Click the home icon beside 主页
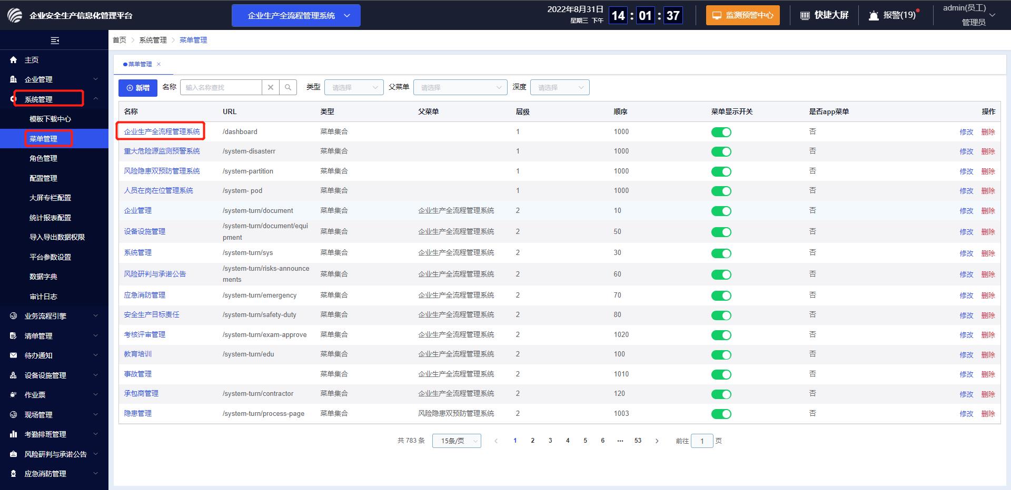1011x490 pixels. point(14,60)
